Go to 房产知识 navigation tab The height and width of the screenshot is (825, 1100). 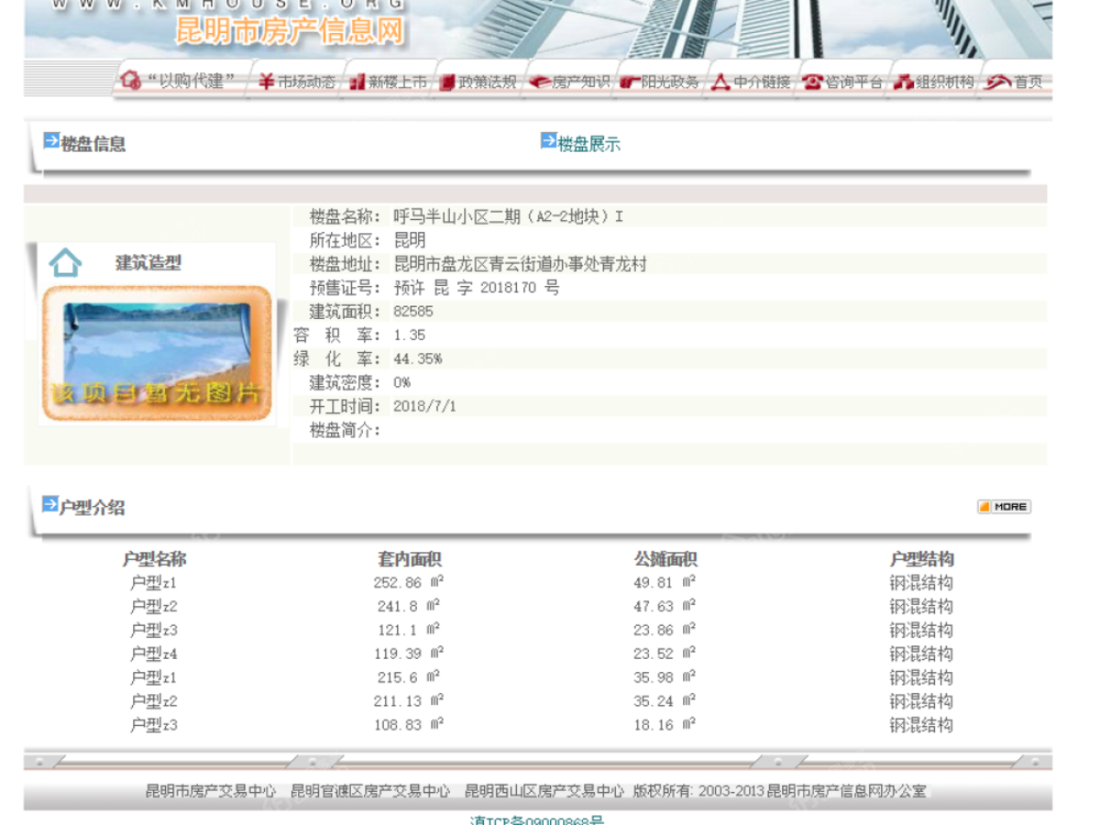tap(570, 82)
